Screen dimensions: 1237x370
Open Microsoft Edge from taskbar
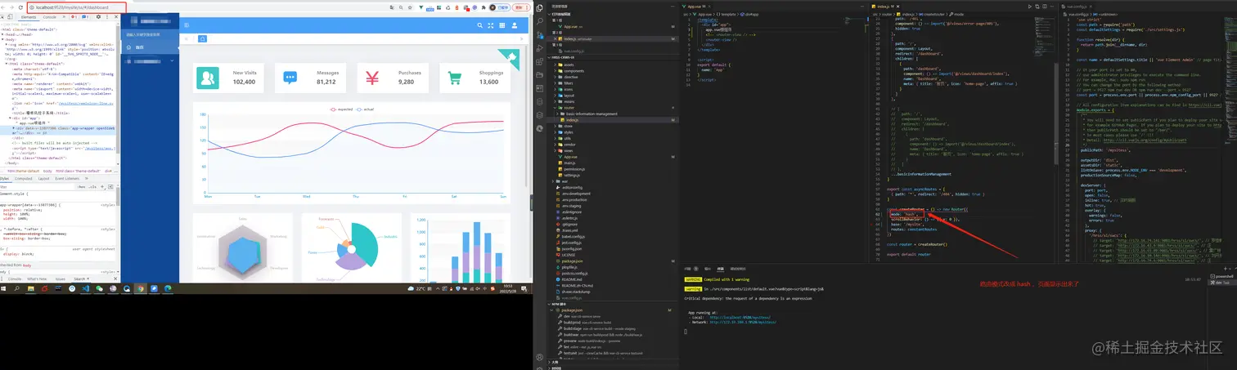click(168, 288)
